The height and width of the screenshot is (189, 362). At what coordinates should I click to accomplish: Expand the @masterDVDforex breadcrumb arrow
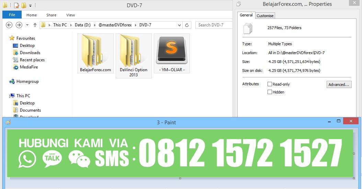136,25
